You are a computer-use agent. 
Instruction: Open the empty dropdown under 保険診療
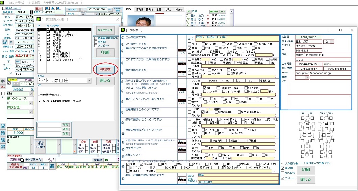pyautogui.click(x=31, y=112)
